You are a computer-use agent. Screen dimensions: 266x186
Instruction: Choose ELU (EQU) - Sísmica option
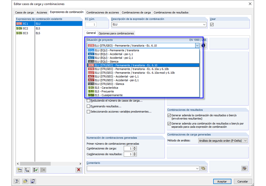point(143,62)
